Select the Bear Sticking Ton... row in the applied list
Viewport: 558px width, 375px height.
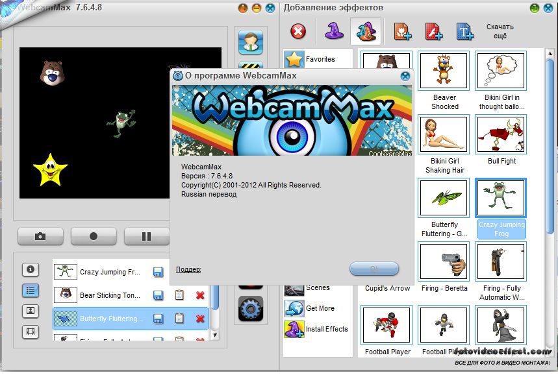131,295
